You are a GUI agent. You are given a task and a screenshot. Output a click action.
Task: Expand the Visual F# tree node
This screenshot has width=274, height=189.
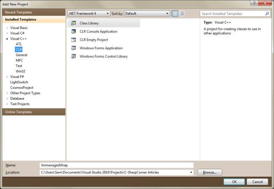(7, 77)
